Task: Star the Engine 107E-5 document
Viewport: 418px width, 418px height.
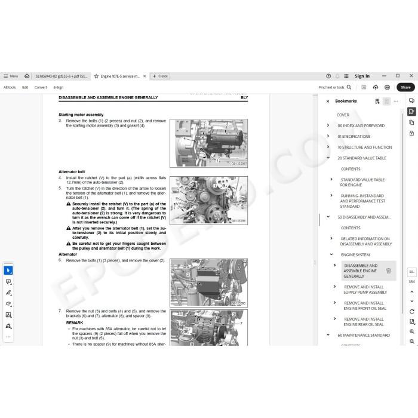Action: [96, 76]
